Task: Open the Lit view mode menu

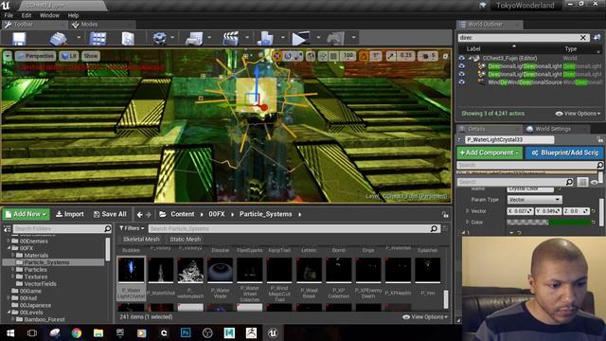Action: 69,56
